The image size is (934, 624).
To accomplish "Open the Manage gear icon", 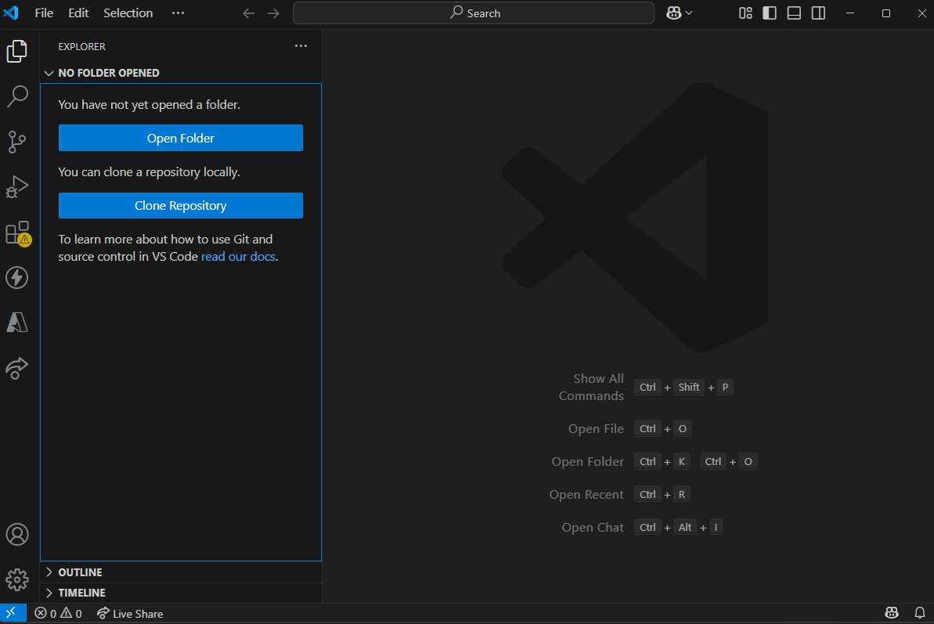I will click(16, 579).
